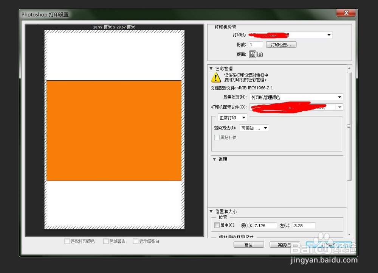Collapse the 色彩管理 section
Image resolution: width=378 pixels, height=273 pixels.
pos(211,69)
